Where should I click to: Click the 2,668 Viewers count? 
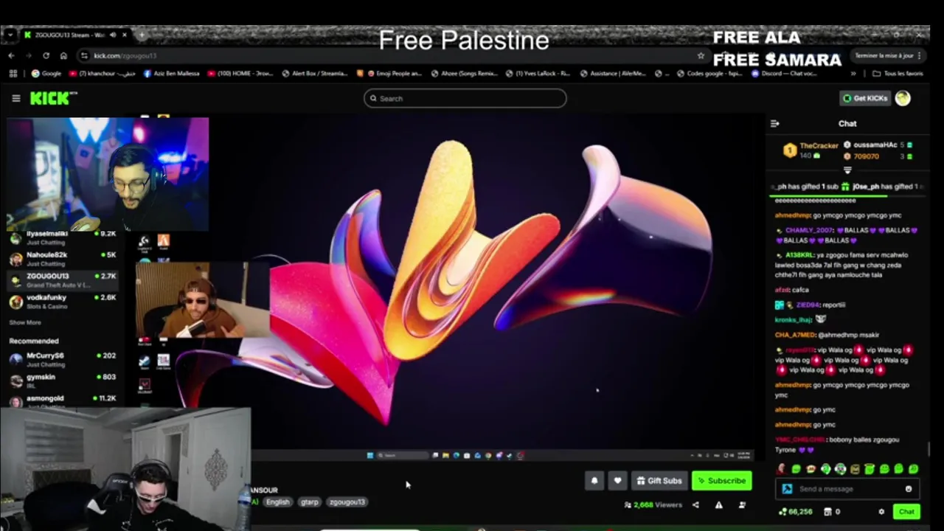point(653,505)
